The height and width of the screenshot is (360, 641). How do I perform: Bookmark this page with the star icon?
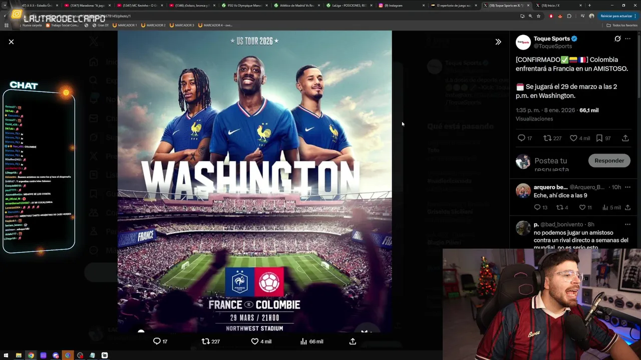tap(538, 16)
